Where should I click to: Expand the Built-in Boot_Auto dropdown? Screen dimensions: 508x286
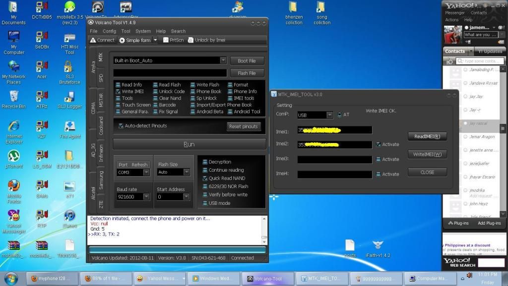click(x=223, y=60)
